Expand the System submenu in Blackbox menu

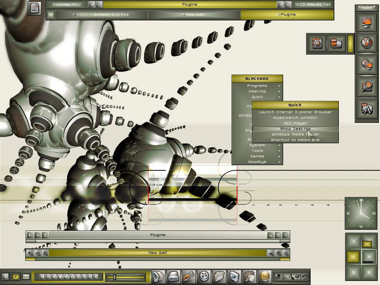click(x=258, y=145)
